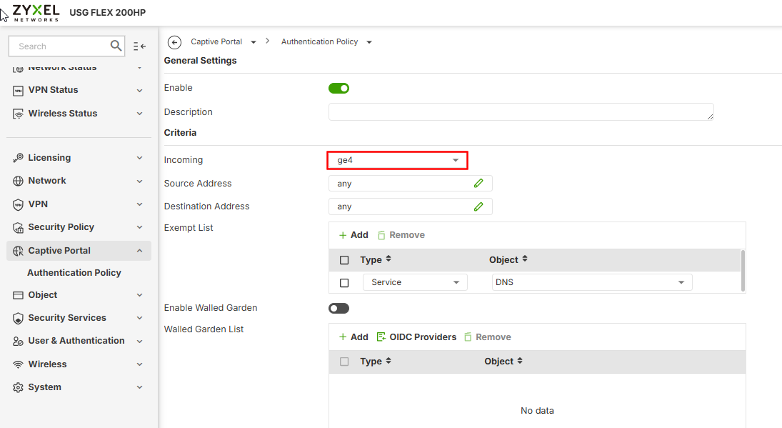Open the DNS object dropdown

[592, 282]
